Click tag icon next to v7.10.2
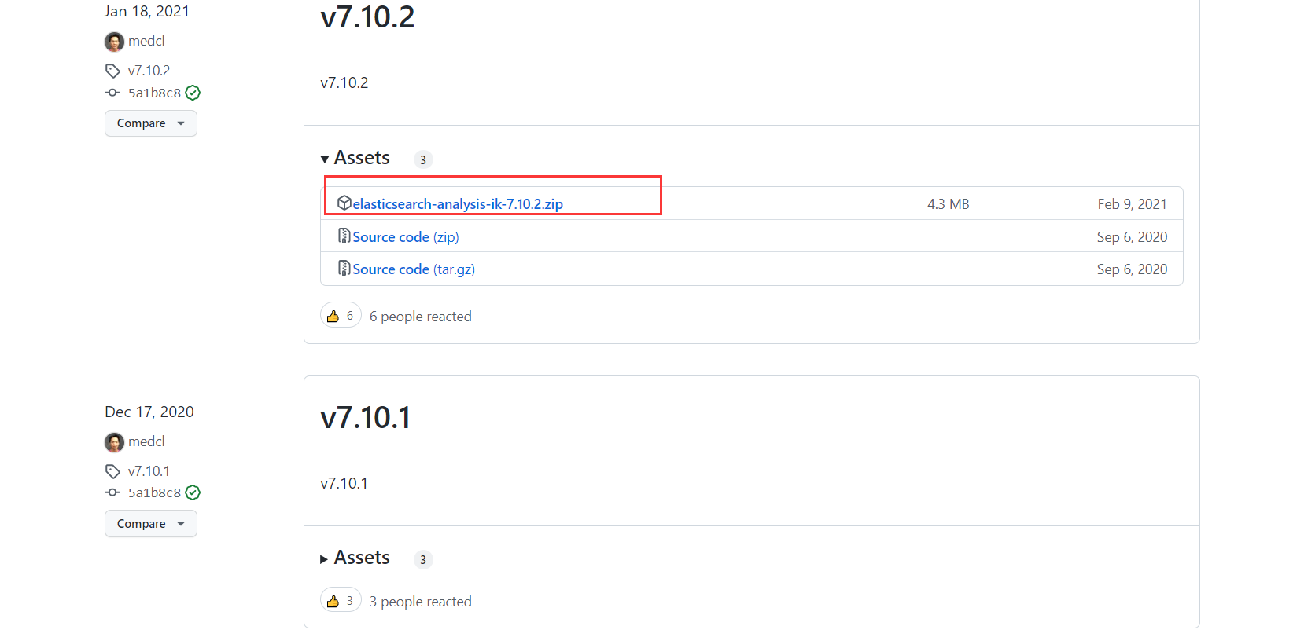The image size is (1293, 637). pos(112,71)
